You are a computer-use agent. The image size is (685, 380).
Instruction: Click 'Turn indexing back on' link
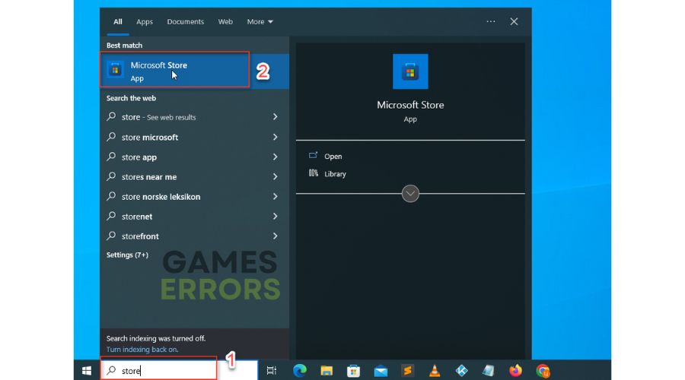click(x=142, y=350)
